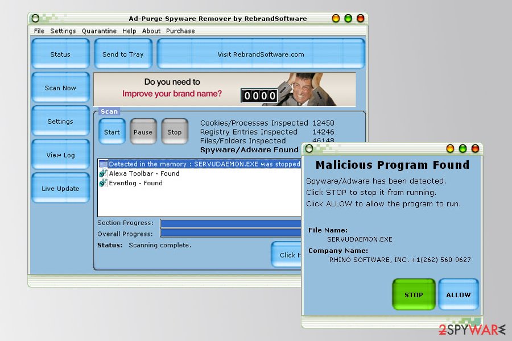Open View Log in the sidebar
This screenshot has height=341, width=512.
click(x=60, y=155)
